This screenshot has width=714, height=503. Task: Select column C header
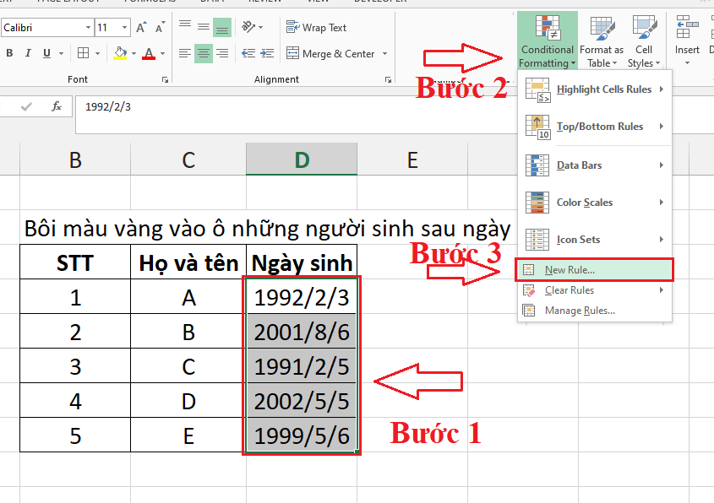188,160
